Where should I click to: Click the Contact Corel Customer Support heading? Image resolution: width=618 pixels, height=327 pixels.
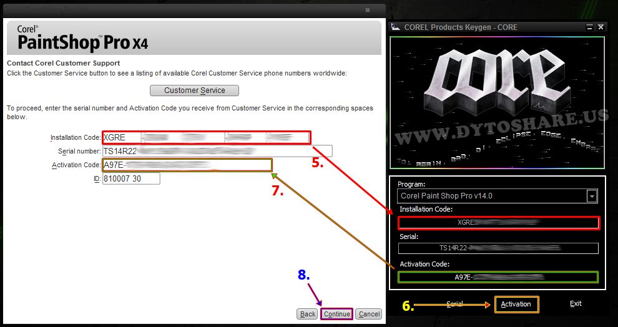(x=64, y=63)
